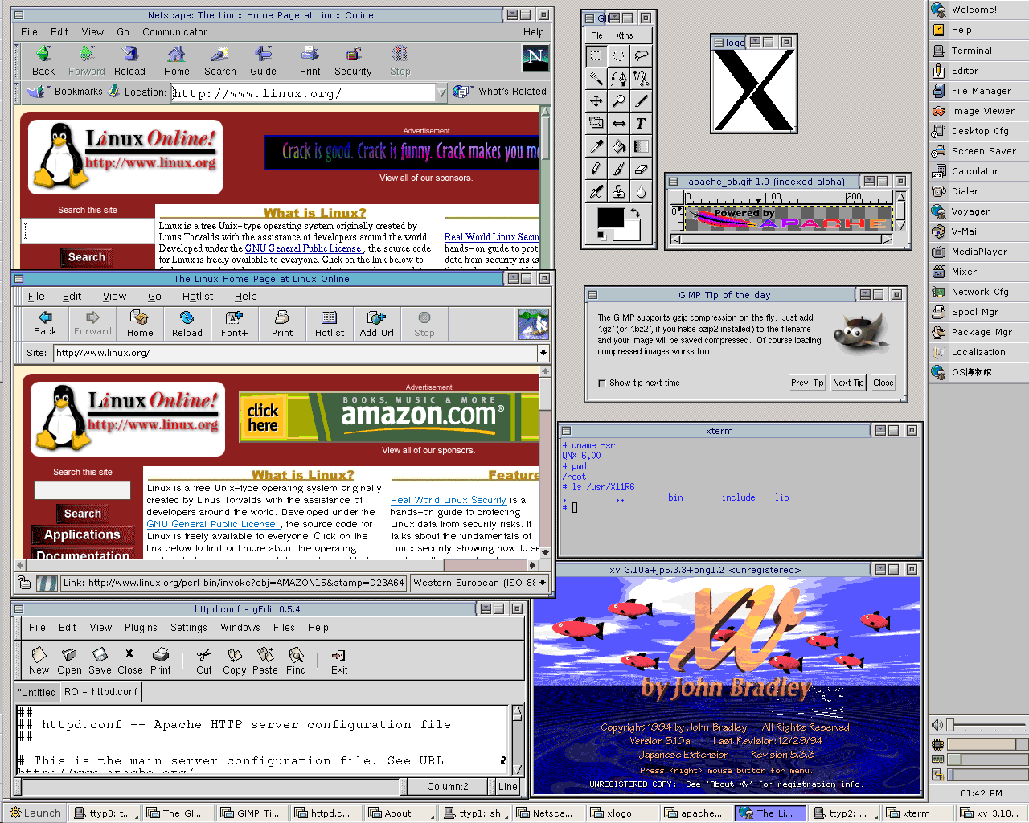Select the Crop knife tool

641,100
